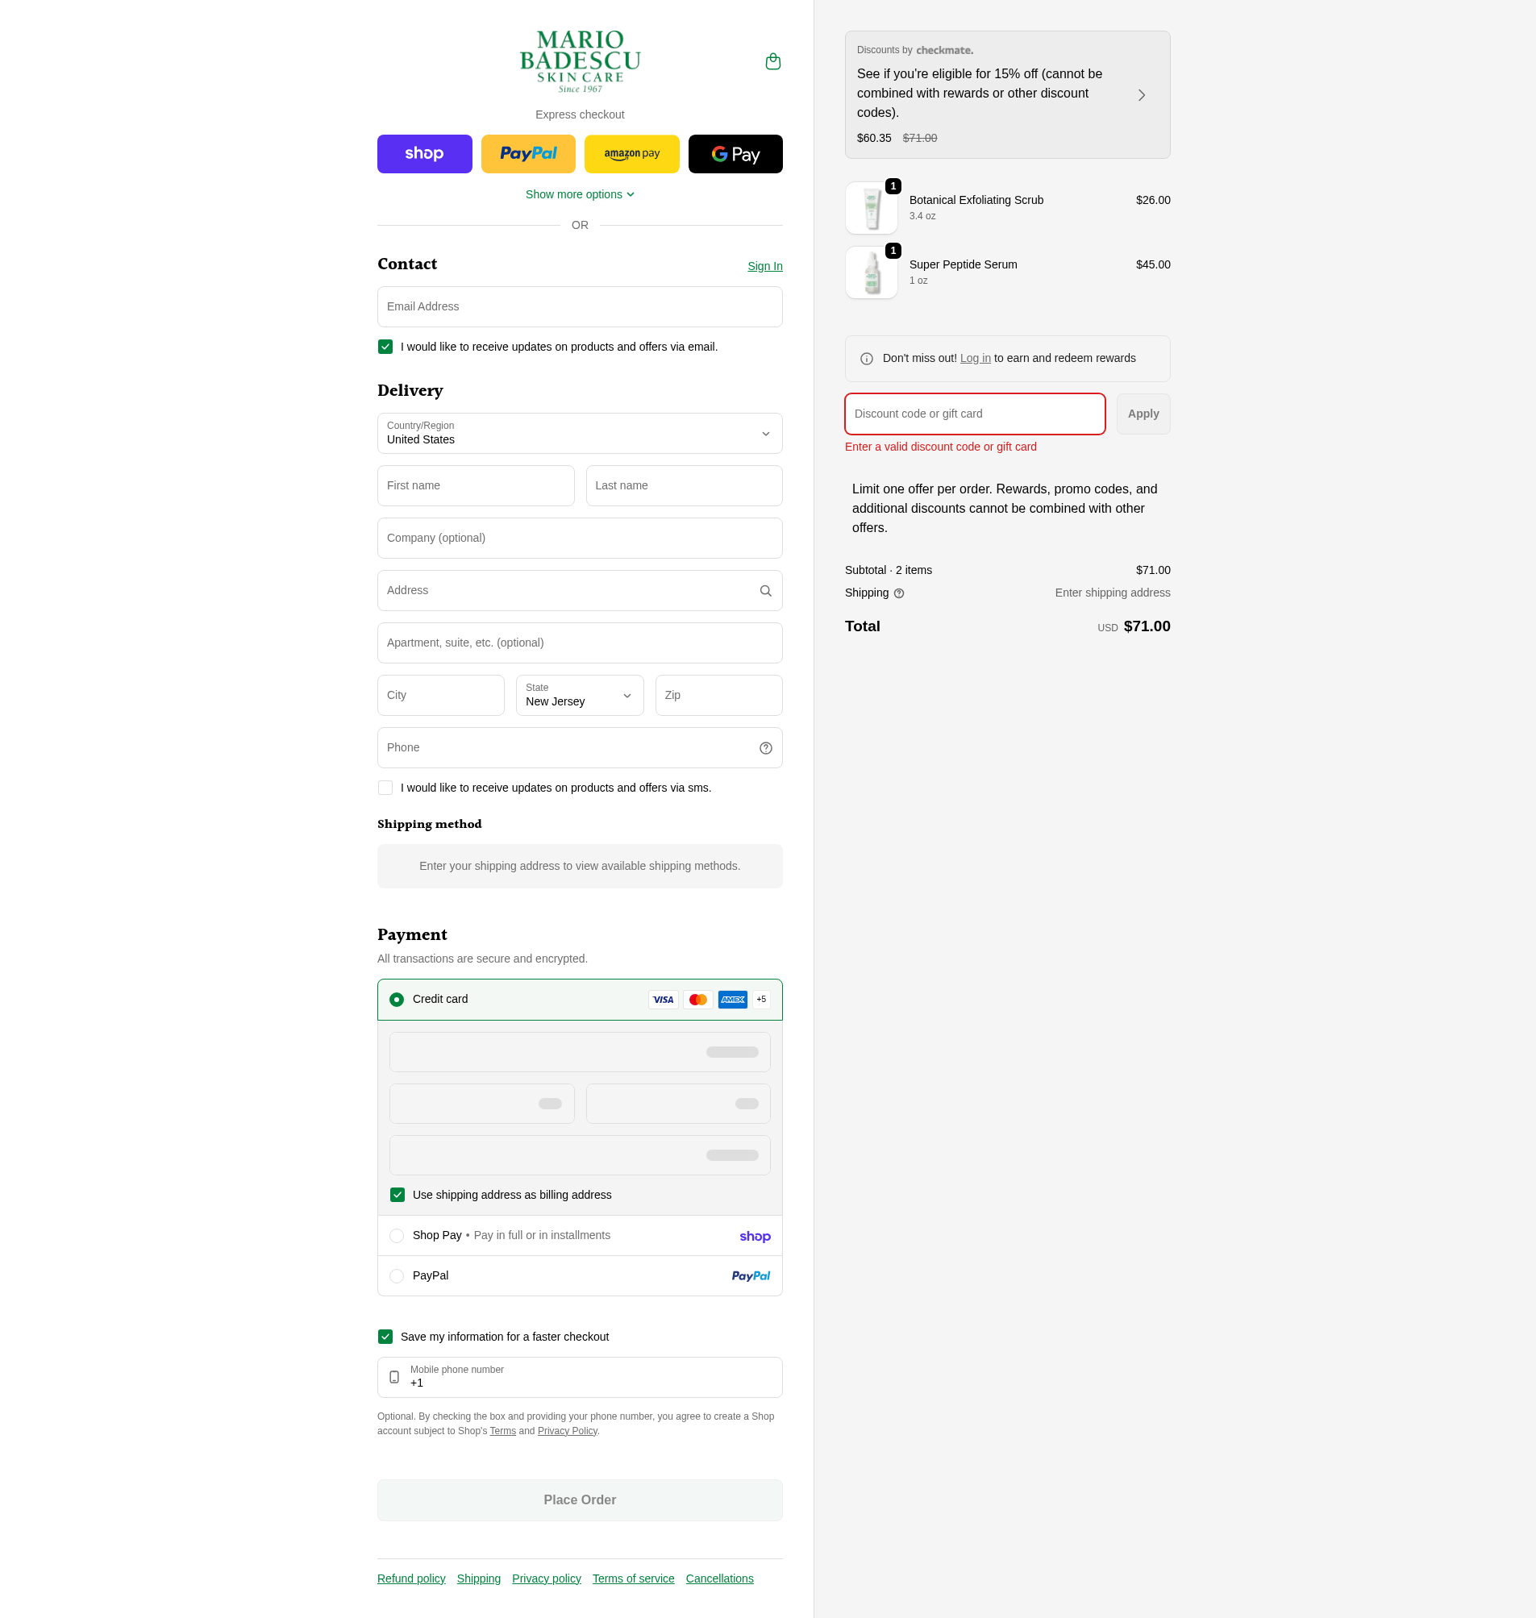Open the State dropdown showing New Jersey

coord(580,695)
